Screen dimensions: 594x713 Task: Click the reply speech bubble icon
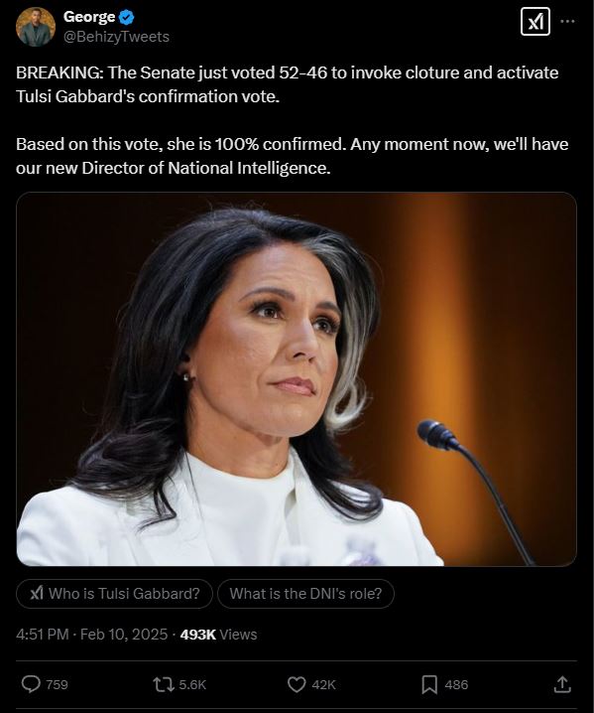[31, 684]
